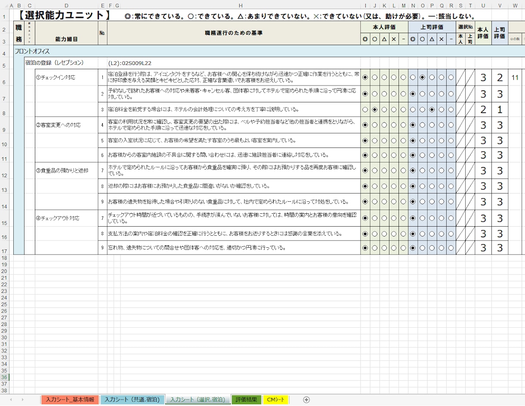Set 本人評価 ○ on the 返却の際には row

375,186
